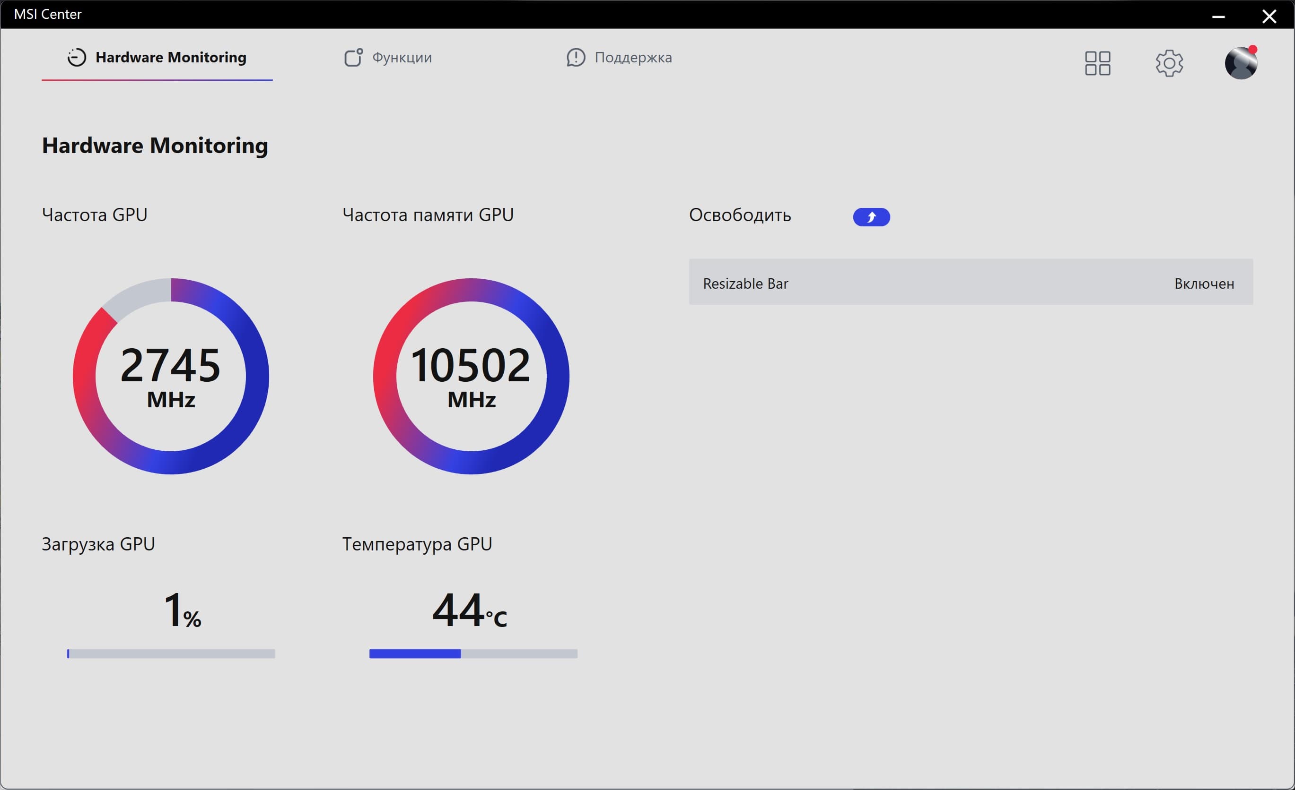Click the Поддержка speech bubble icon

pos(576,57)
